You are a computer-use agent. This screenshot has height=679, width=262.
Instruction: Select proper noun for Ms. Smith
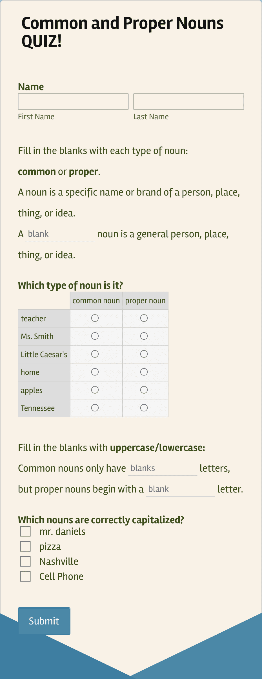pyautogui.click(x=144, y=336)
